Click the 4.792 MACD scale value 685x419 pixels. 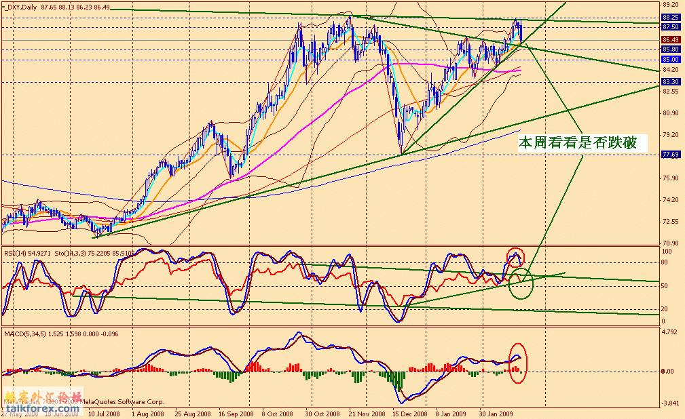(669, 332)
